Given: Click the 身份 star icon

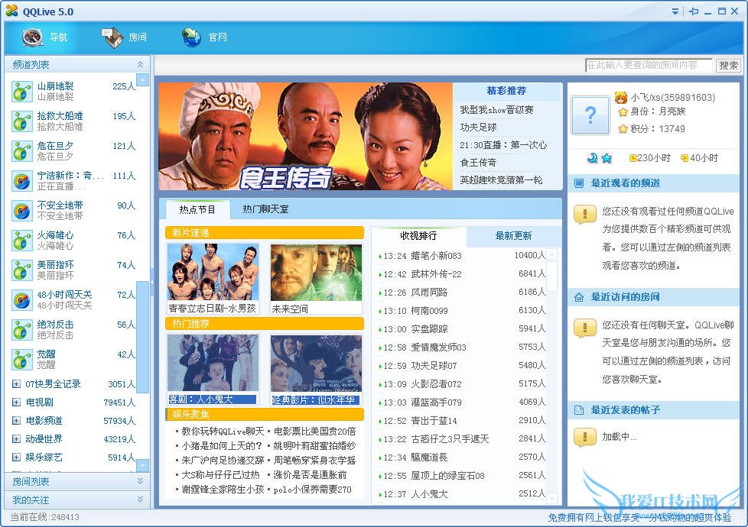Looking at the screenshot, I should (623, 112).
